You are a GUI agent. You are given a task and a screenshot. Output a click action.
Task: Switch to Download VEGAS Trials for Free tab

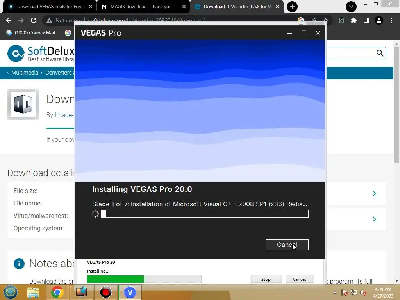coord(50,7)
